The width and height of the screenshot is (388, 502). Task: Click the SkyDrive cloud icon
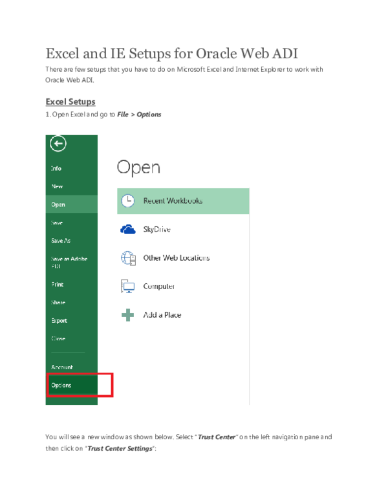pyautogui.click(x=128, y=229)
